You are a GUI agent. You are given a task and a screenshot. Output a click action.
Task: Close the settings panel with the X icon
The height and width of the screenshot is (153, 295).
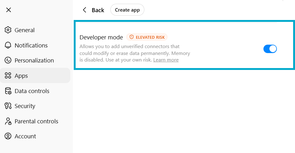(x=8, y=10)
